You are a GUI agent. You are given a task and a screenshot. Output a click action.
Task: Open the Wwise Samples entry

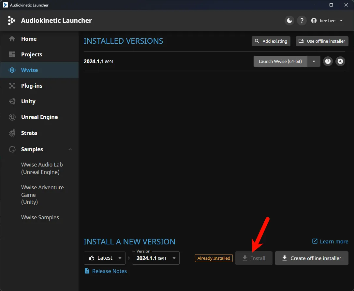coord(40,217)
